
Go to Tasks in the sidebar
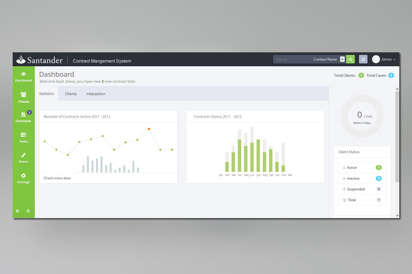pos(23,137)
